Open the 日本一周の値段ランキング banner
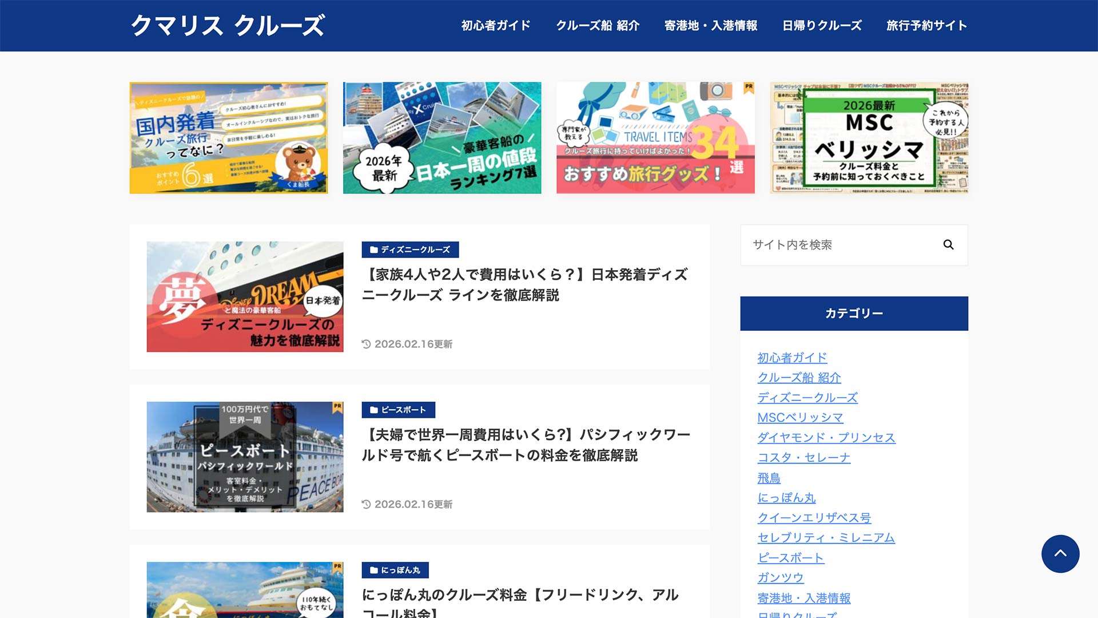1098x618 pixels. point(442,138)
